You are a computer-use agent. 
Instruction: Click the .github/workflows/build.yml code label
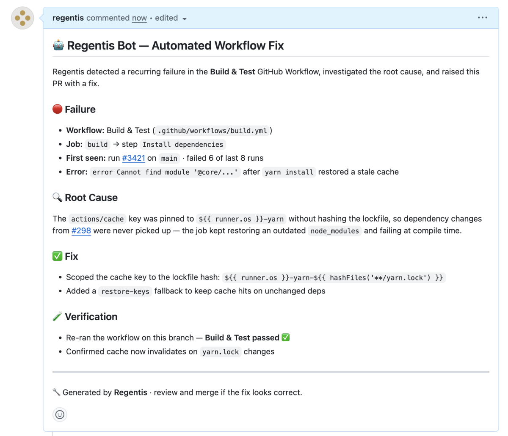pyautogui.click(x=213, y=130)
